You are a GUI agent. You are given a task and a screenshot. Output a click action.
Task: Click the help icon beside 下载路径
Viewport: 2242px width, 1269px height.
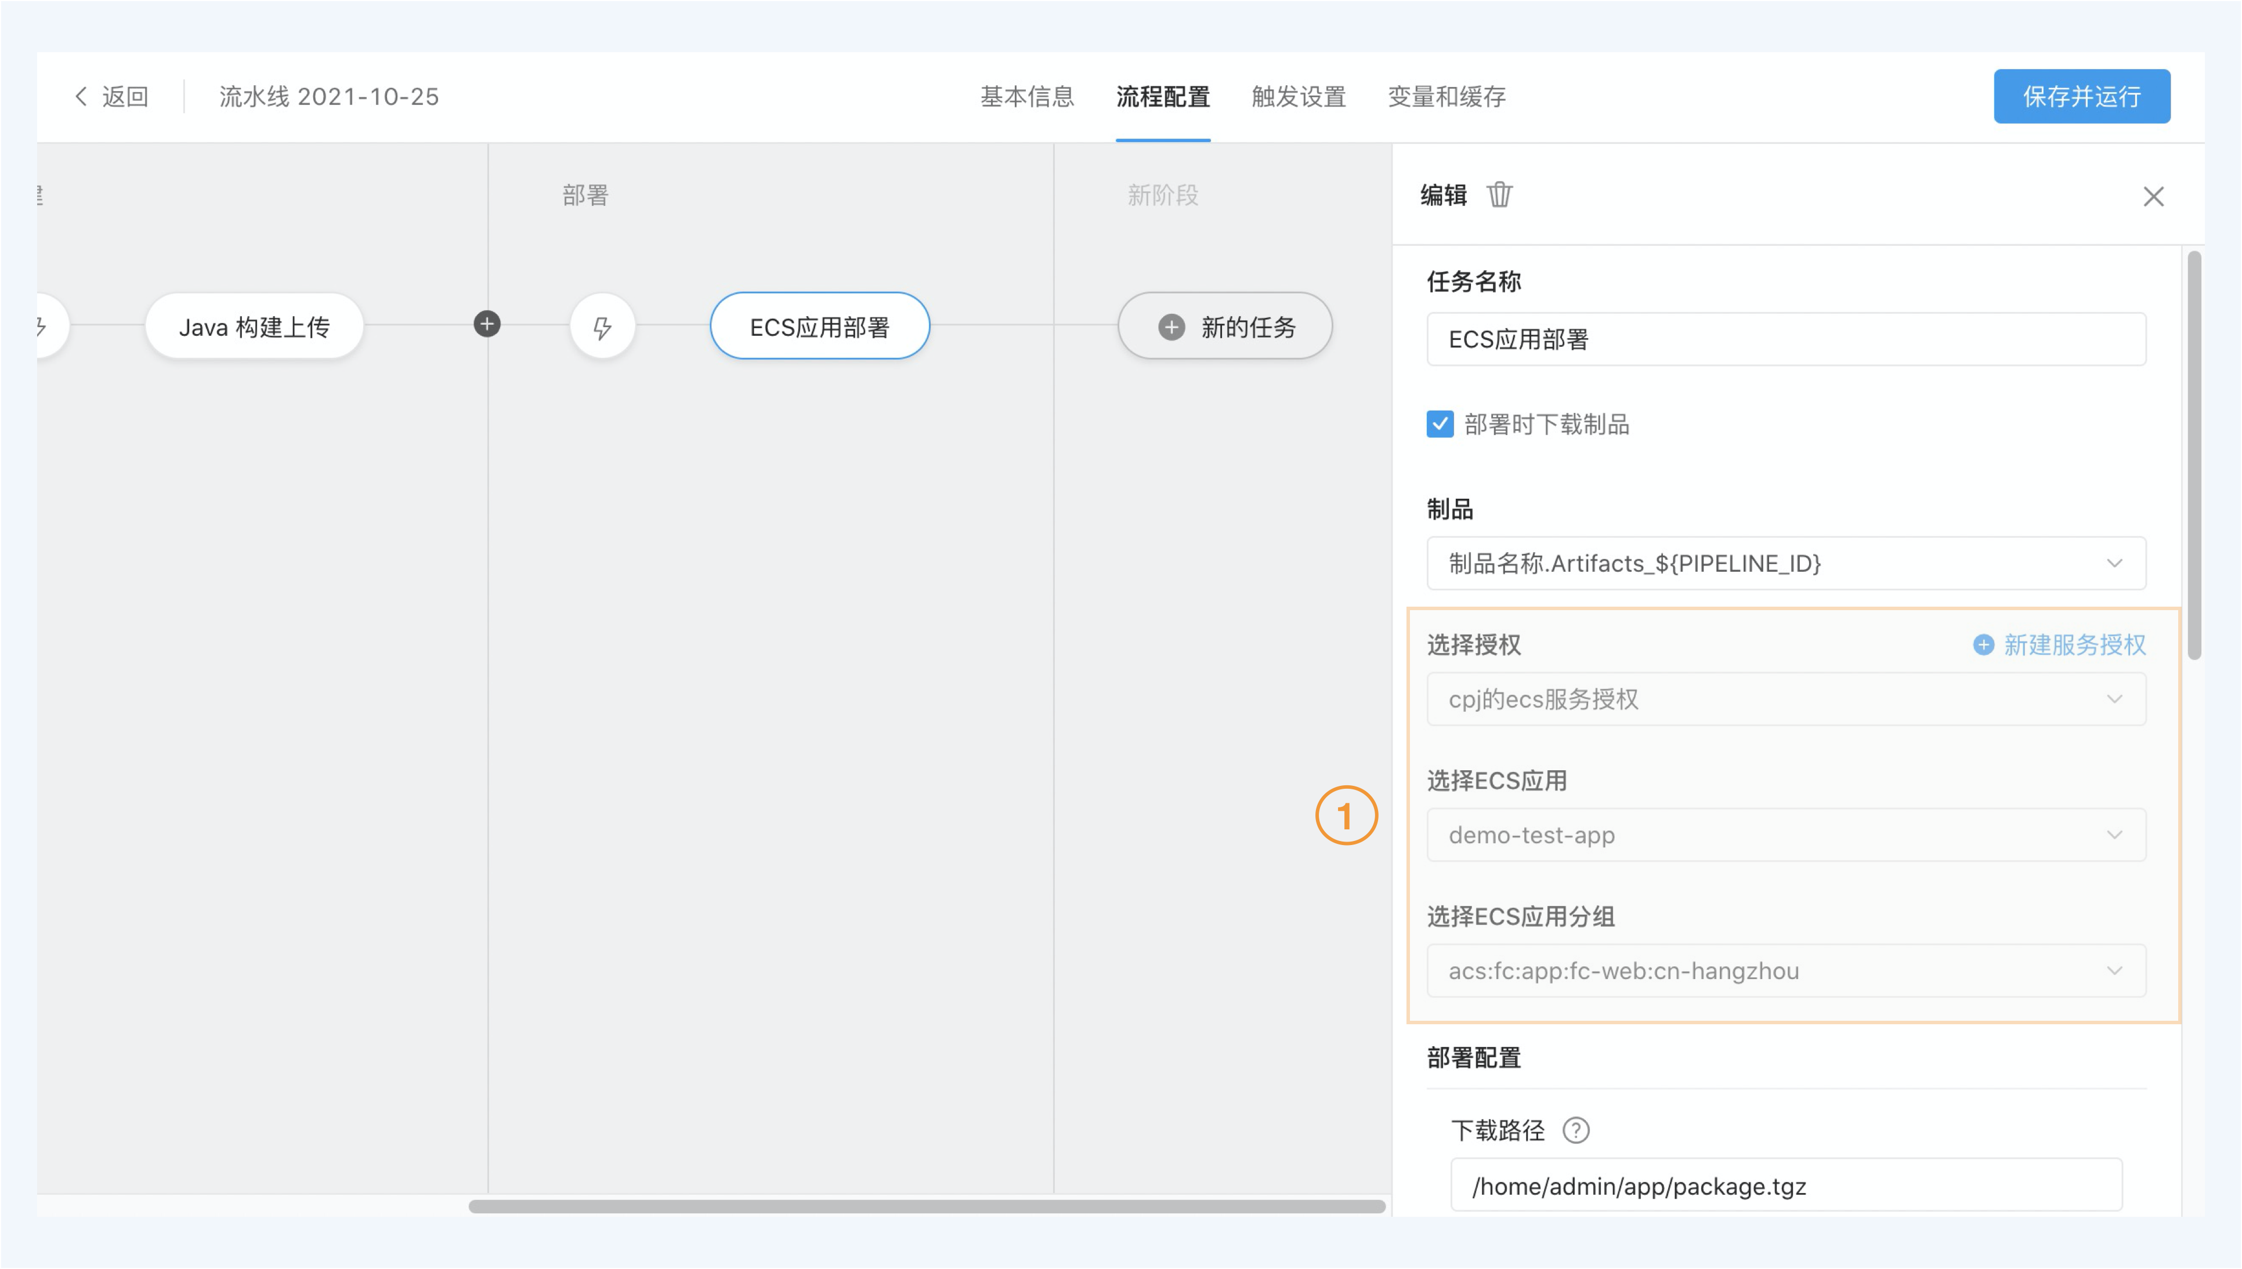pos(1576,1130)
